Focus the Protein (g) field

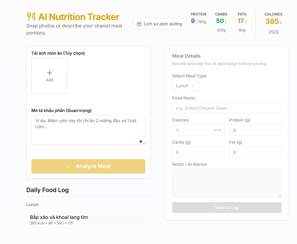pos(255,130)
